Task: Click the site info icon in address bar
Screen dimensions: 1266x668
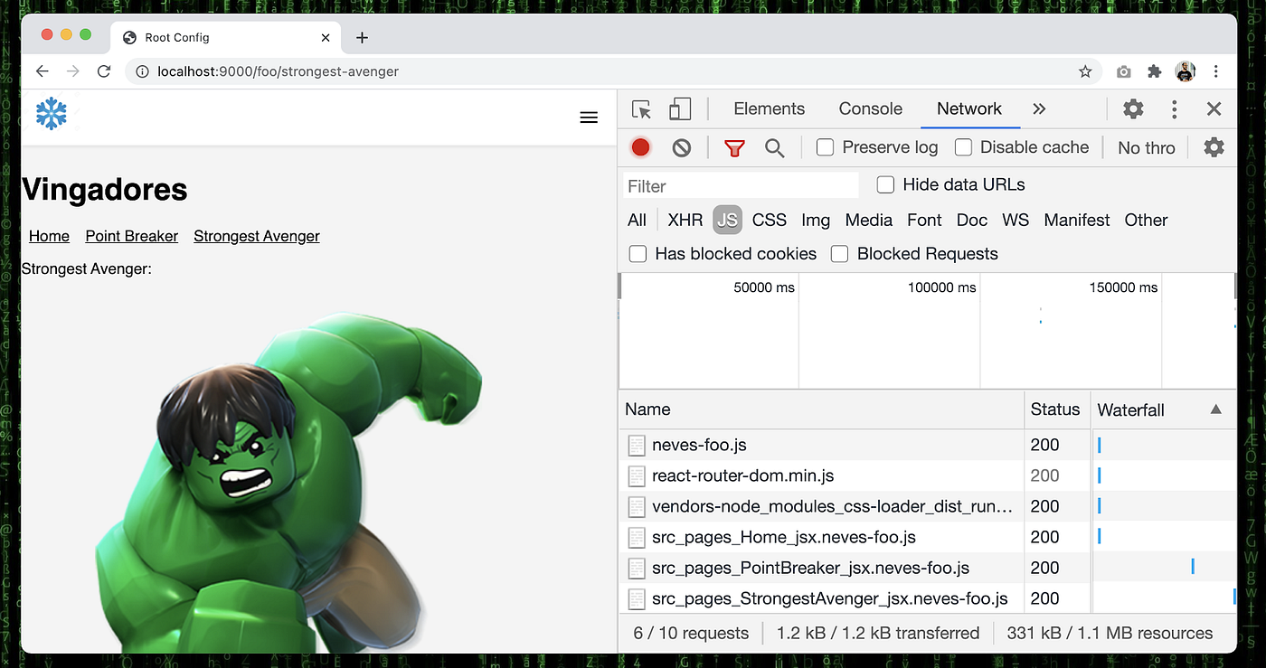Action: pyautogui.click(x=142, y=71)
